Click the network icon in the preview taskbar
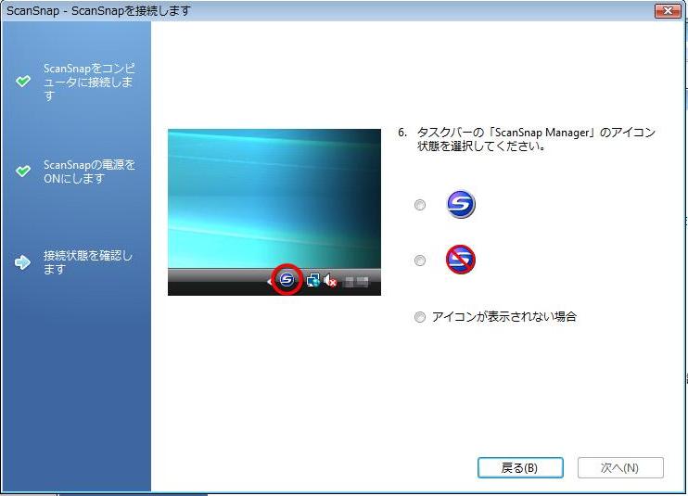Image resolution: width=688 pixels, height=496 pixels. coord(312,280)
